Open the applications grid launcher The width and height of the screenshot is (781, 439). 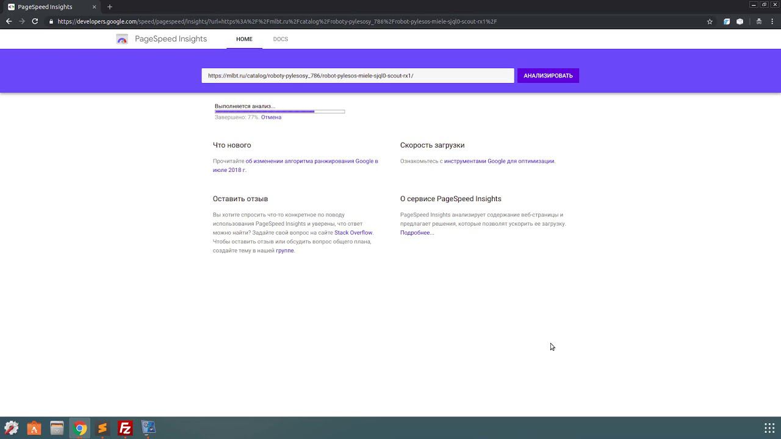click(x=769, y=428)
